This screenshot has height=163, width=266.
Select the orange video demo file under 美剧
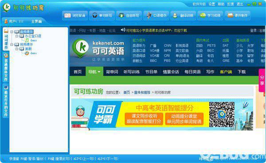pyautogui.click(x=27, y=53)
